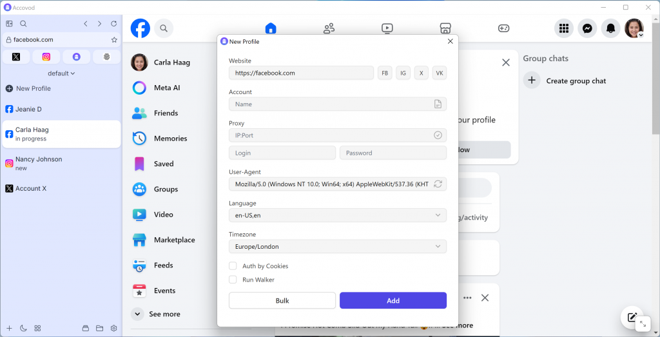Click the file icon in the Account field
Viewport: 660px width, 337px height.
click(438, 104)
